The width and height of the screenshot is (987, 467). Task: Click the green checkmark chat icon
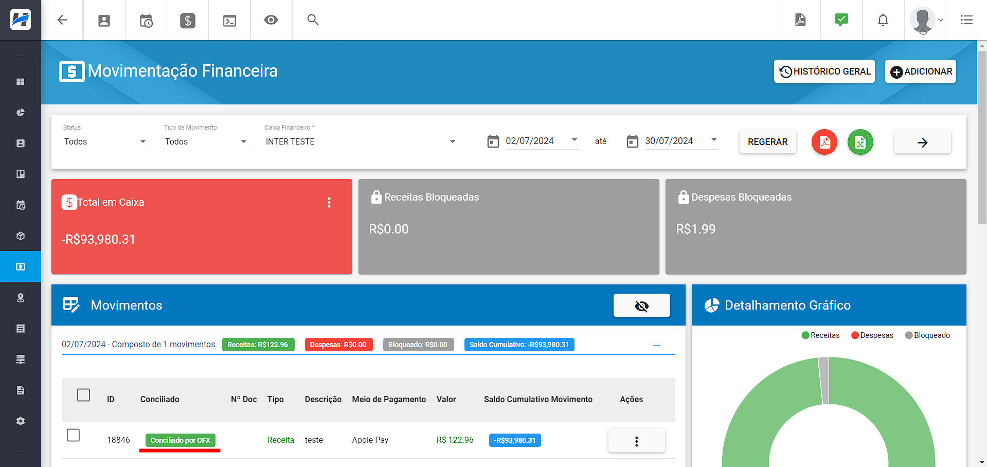tap(841, 20)
